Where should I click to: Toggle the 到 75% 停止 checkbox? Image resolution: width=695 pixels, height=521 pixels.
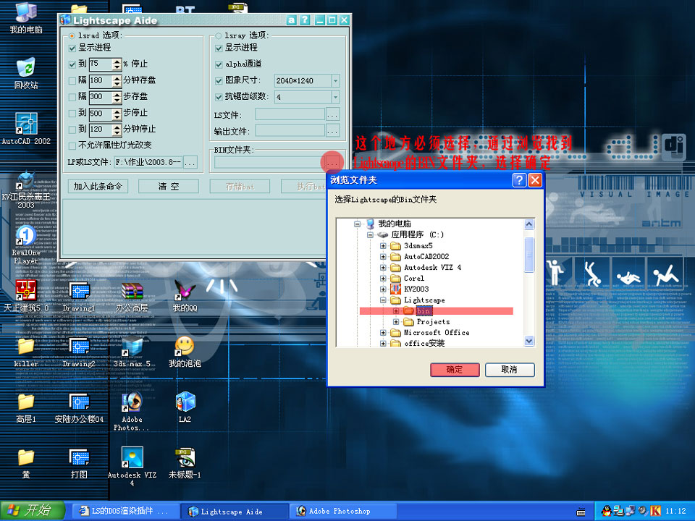click(72, 64)
